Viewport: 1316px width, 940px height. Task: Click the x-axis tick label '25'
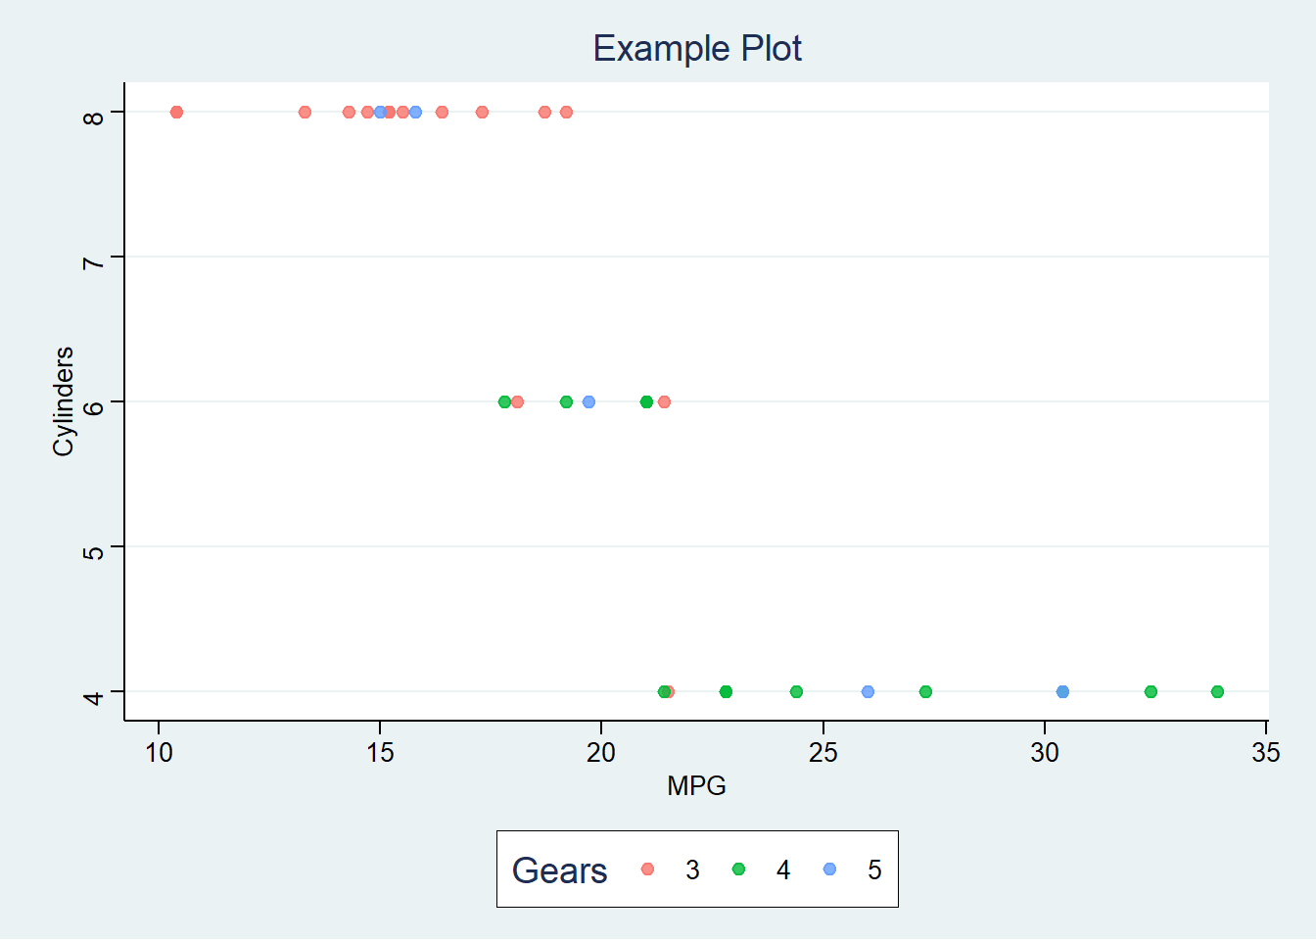(823, 752)
